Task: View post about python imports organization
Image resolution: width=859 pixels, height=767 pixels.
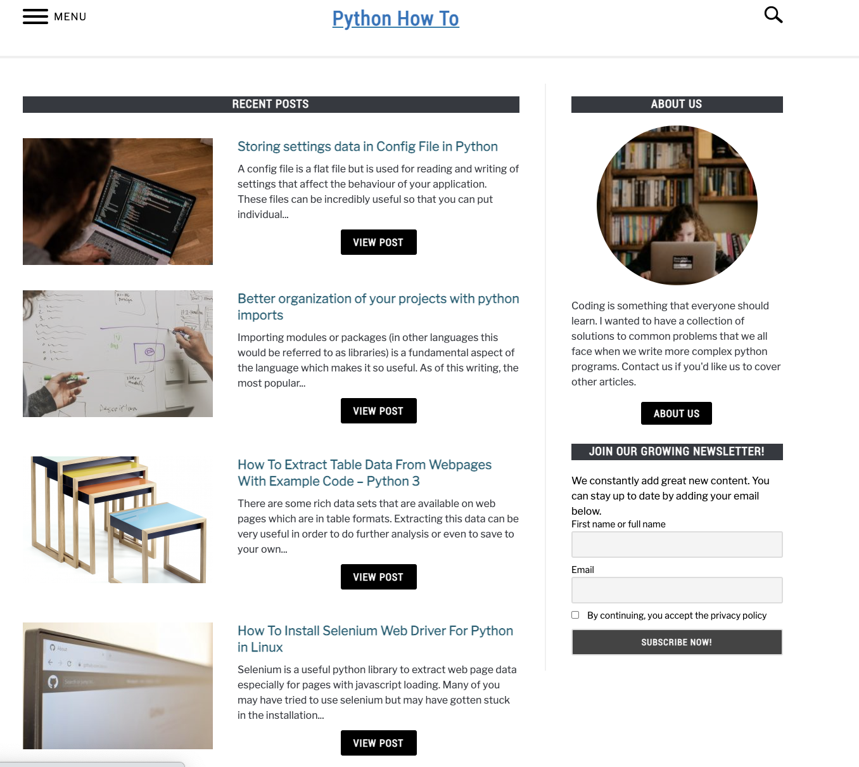Action: [x=379, y=411]
